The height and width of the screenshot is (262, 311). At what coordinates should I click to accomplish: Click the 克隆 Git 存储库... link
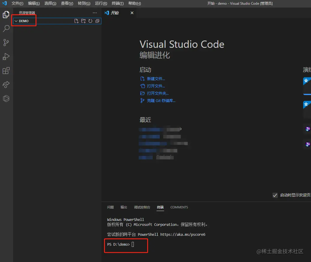click(161, 101)
